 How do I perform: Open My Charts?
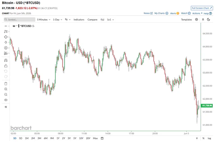pyautogui.click(x=161, y=13)
